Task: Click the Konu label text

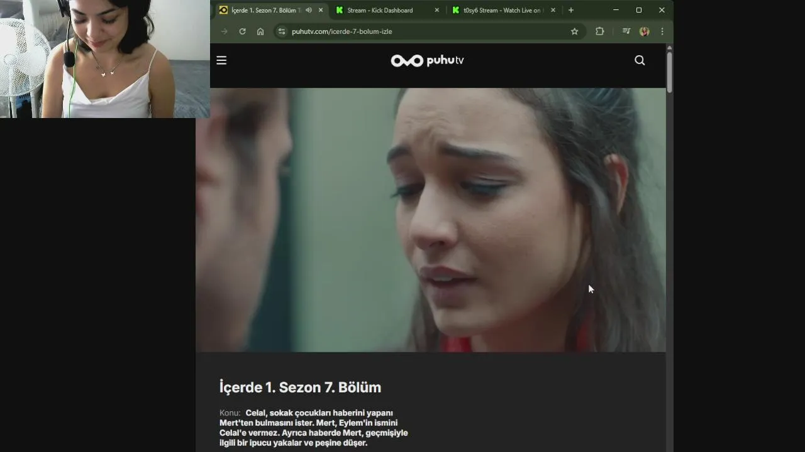Action: click(230, 413)
